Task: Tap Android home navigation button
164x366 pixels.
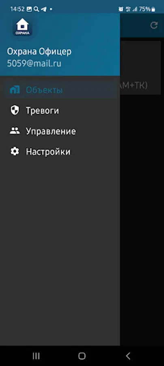Action: pos(82,356)
